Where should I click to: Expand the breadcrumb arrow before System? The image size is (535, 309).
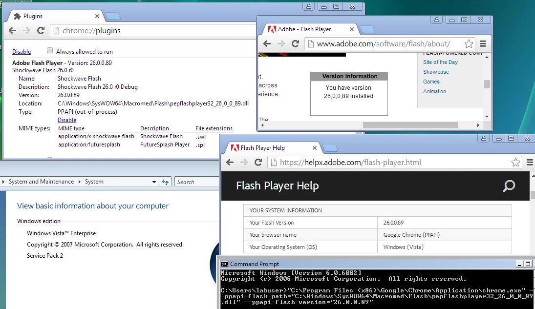point(80,182)
